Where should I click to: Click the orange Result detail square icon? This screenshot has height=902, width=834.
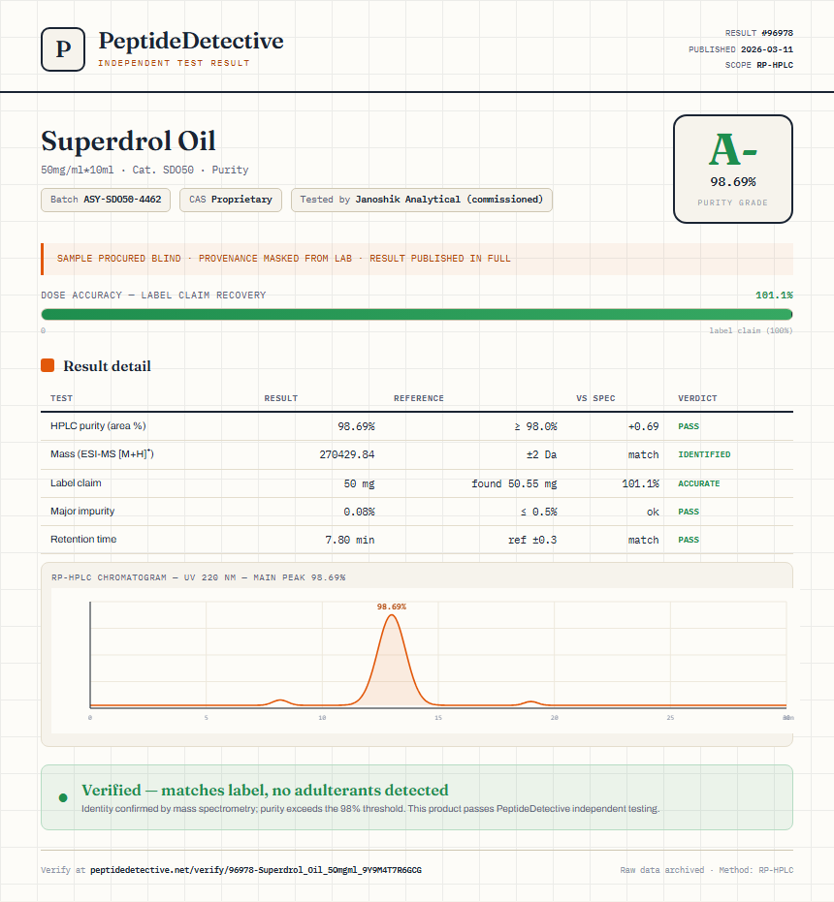point(48,365)
